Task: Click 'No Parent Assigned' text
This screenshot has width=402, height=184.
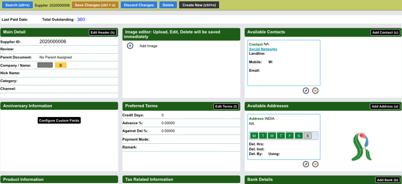Action: point(56,57)
